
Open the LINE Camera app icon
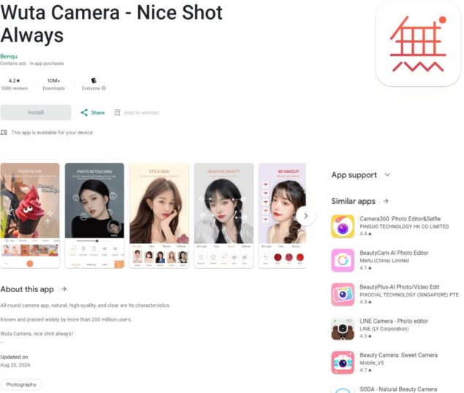click(x=343, y=329)
